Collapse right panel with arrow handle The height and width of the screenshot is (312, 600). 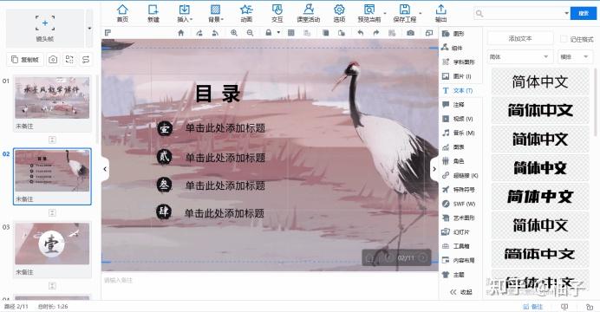434,169
